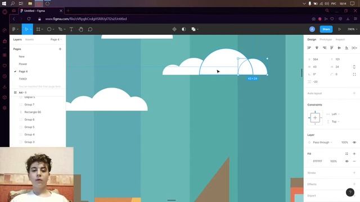
Task: Toggle FFFFFF fill visibility eye
Action: pos(346,161)
